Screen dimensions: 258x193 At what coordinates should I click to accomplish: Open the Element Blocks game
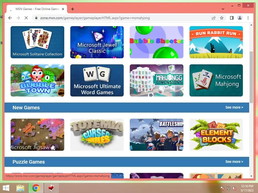[216, 135]
